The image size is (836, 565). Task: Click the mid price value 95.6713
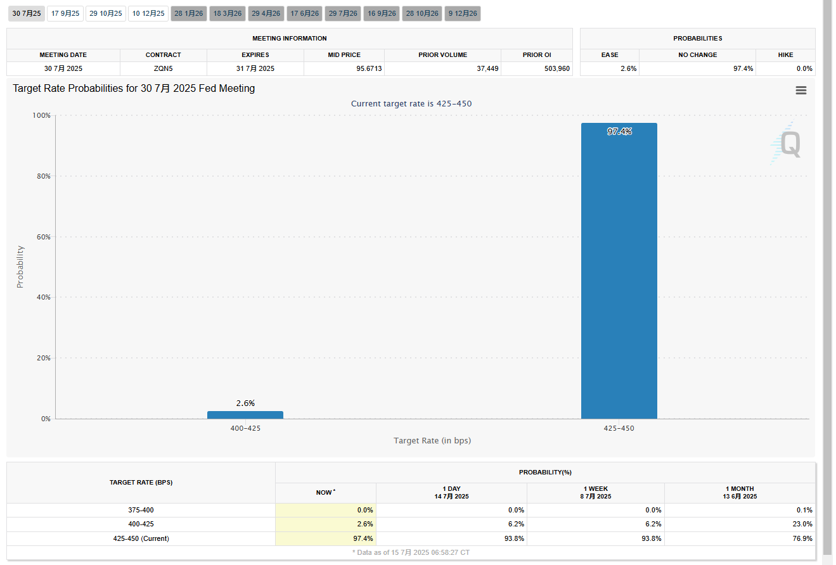(368, 68)
